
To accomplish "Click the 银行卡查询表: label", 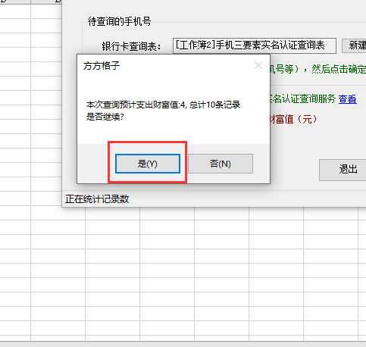I will [131, 46].
